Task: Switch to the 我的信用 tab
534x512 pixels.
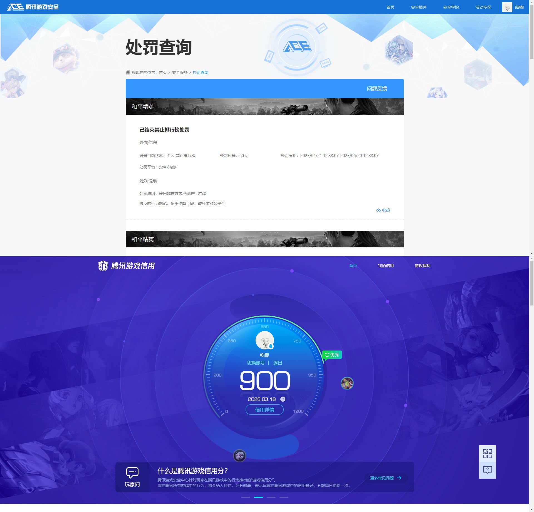Action: [385, 266]
